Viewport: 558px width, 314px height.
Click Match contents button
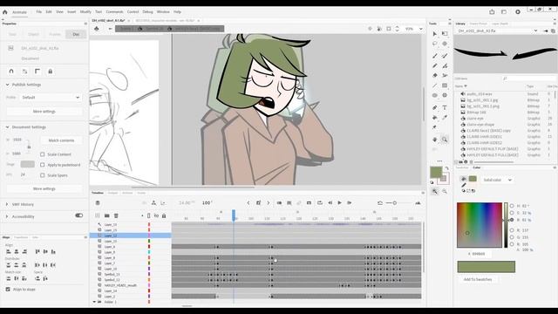coord(61,140)
